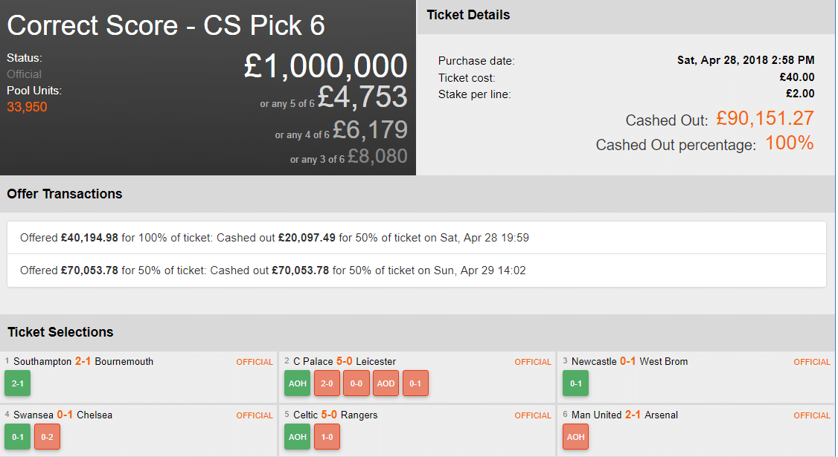
Task: Click the any 5 of 6 prize £4,753
Action: pos(362,97)
